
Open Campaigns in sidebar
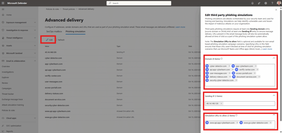[7, 88]
